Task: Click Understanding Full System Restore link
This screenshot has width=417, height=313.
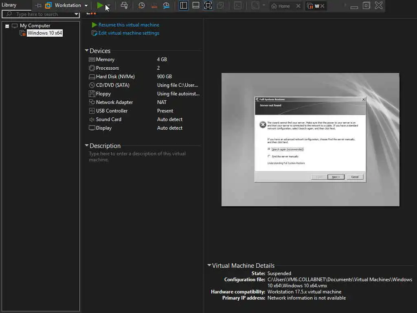Action: pyautogui.click(x=286, y=163)
